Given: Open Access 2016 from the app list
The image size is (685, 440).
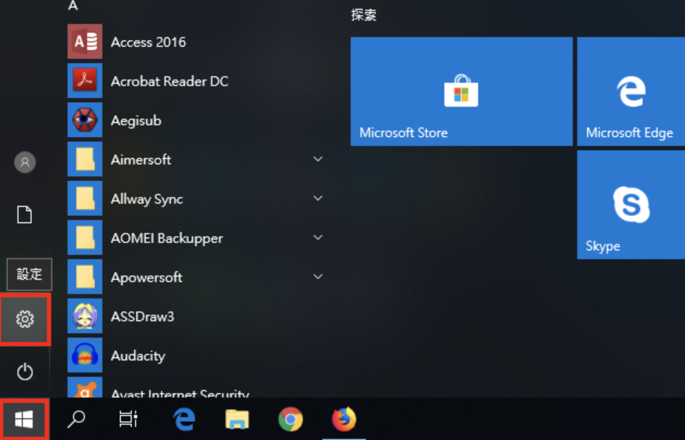Looking at the screenshot, I should (x=196, y=42).
